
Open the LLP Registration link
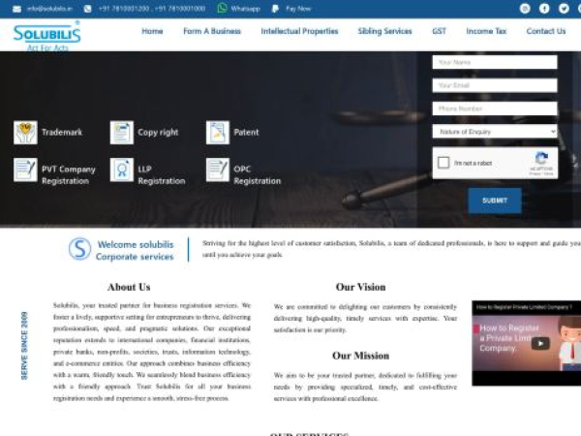coord(161,175)
